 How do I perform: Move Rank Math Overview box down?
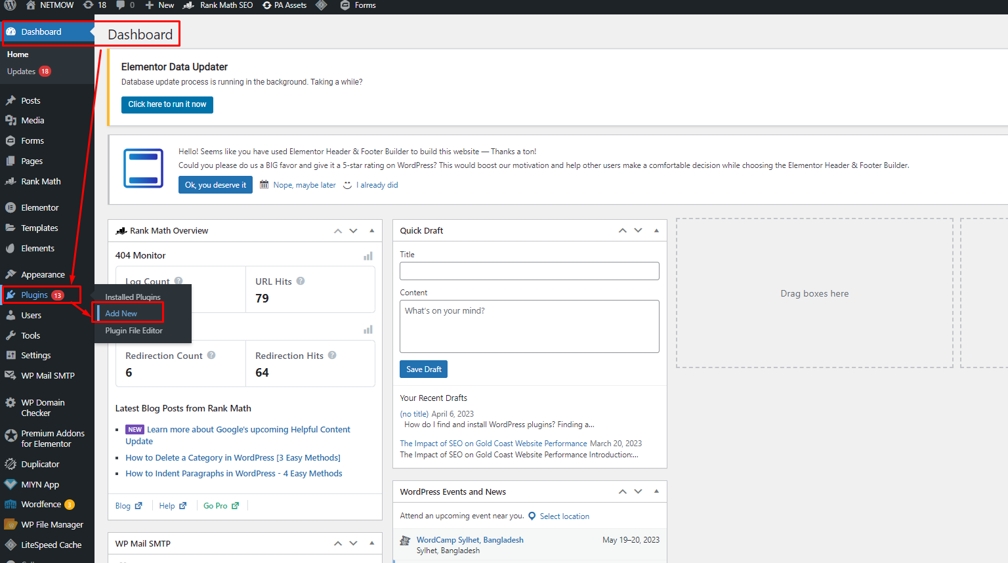point(354,231)
